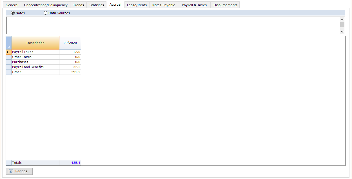Open the Notes Payable tab
352x179 pixels.
(x=163, y=5)
